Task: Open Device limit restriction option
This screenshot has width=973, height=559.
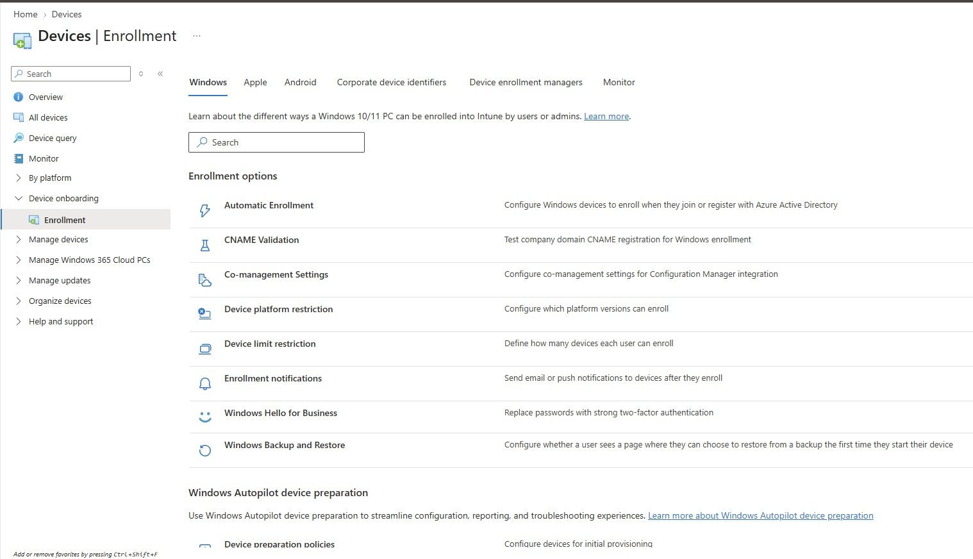Action: 270,344
